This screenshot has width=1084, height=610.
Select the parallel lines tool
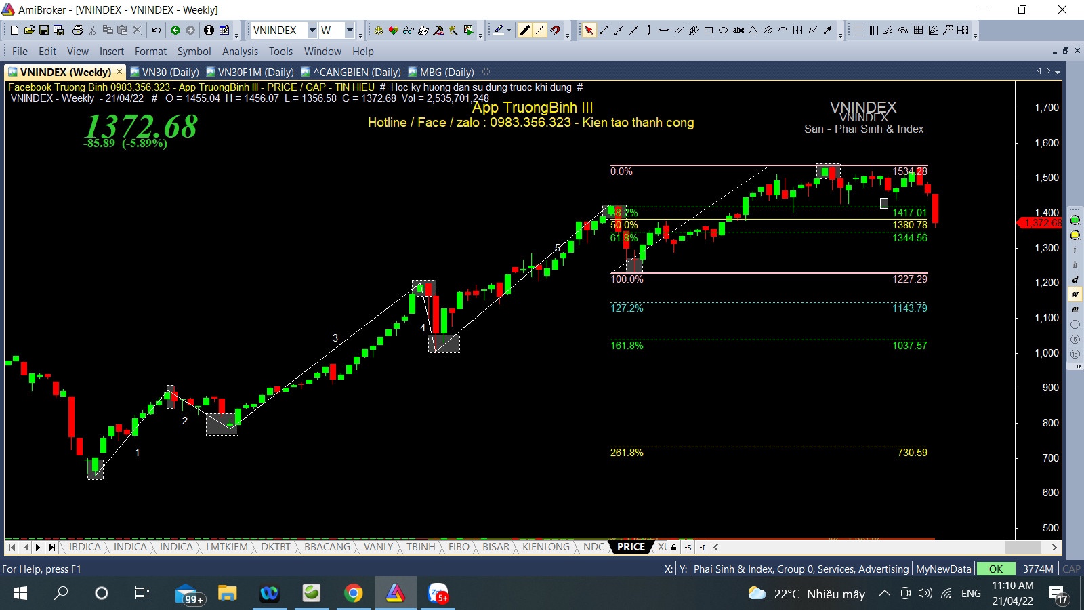pyautogui.click(x=679, y=30)
